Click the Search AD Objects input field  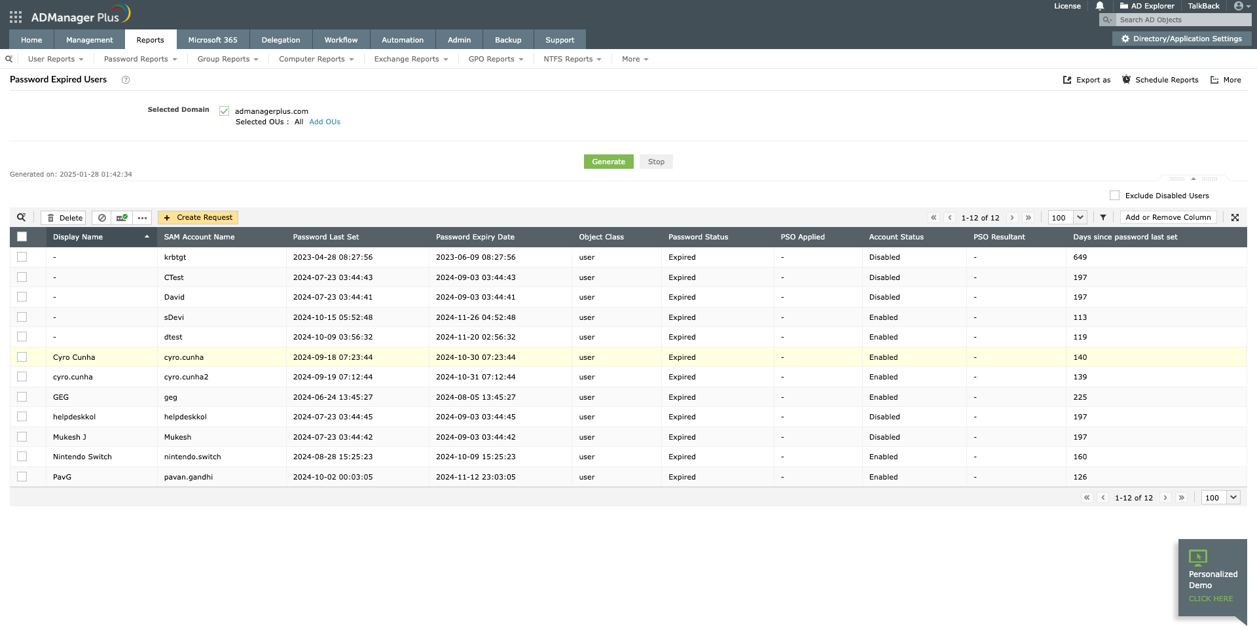(1184, 20)
